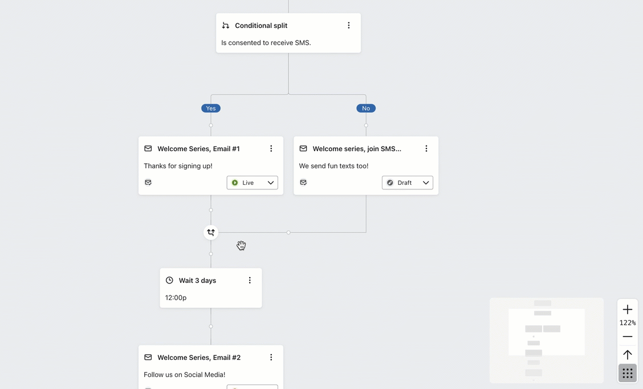Open the kebab menu on the Wait 3 days step
The image size is (643, 389).
[x=249, y=280]
